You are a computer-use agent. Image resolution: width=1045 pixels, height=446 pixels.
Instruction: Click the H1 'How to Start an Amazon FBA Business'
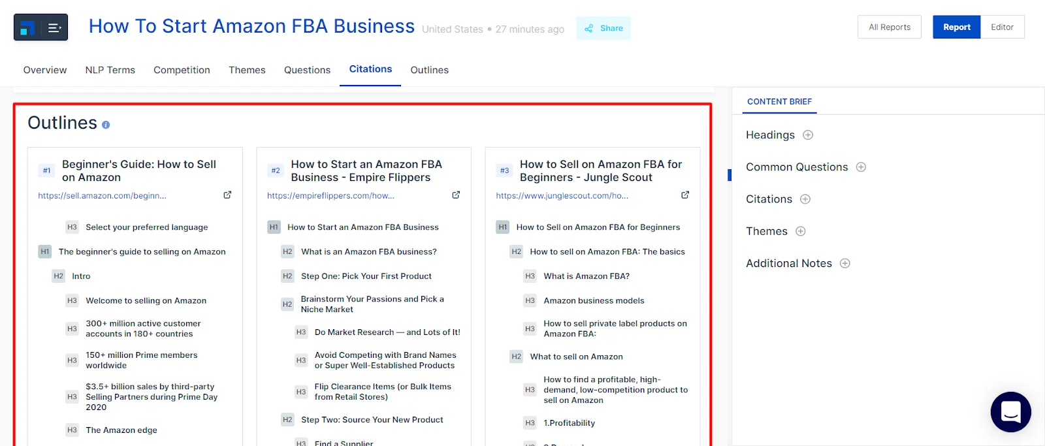363,227
